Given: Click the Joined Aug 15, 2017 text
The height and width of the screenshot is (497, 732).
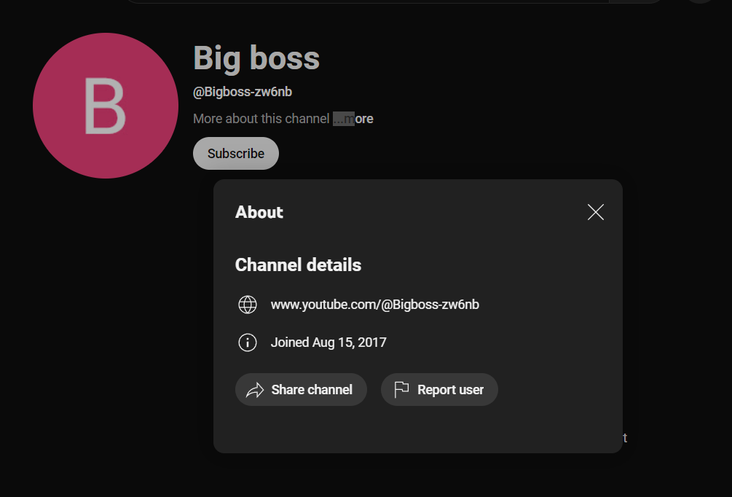Looking at the screenshot, I should pos(328,343).
